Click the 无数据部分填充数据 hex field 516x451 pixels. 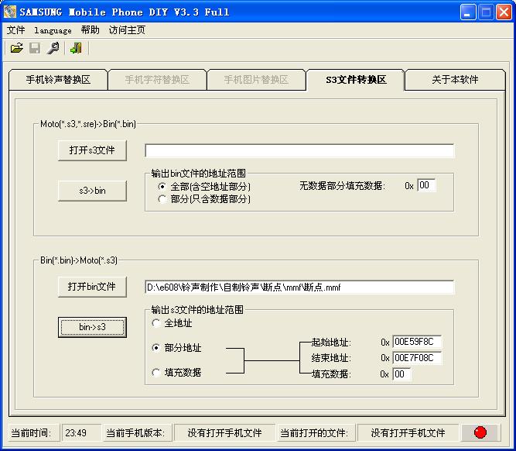click(426, 185)
